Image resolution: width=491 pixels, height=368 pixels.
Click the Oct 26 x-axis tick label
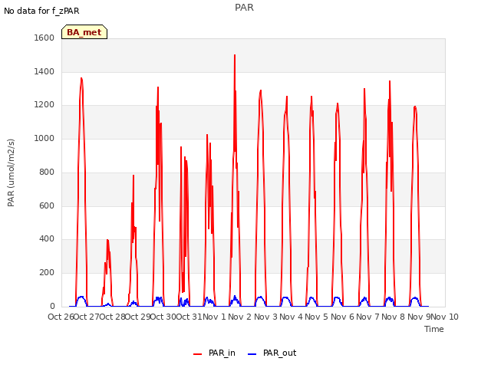coord(61,317)
